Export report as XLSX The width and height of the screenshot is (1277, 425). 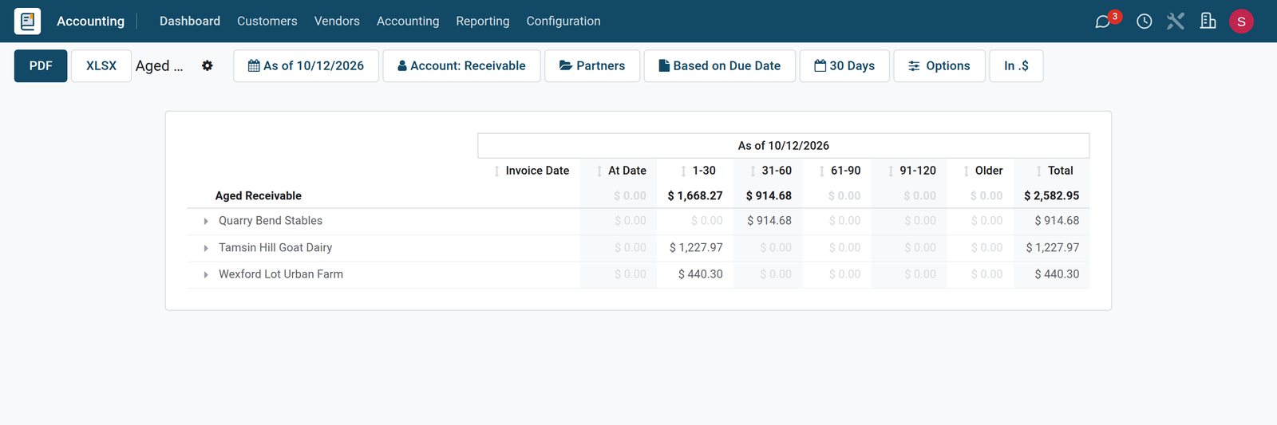coord(101,65)
